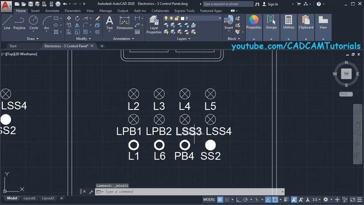Switch to the Layout1 tab
The height and width of the screenshot is (205, 364).
click(x=30, y=198)
